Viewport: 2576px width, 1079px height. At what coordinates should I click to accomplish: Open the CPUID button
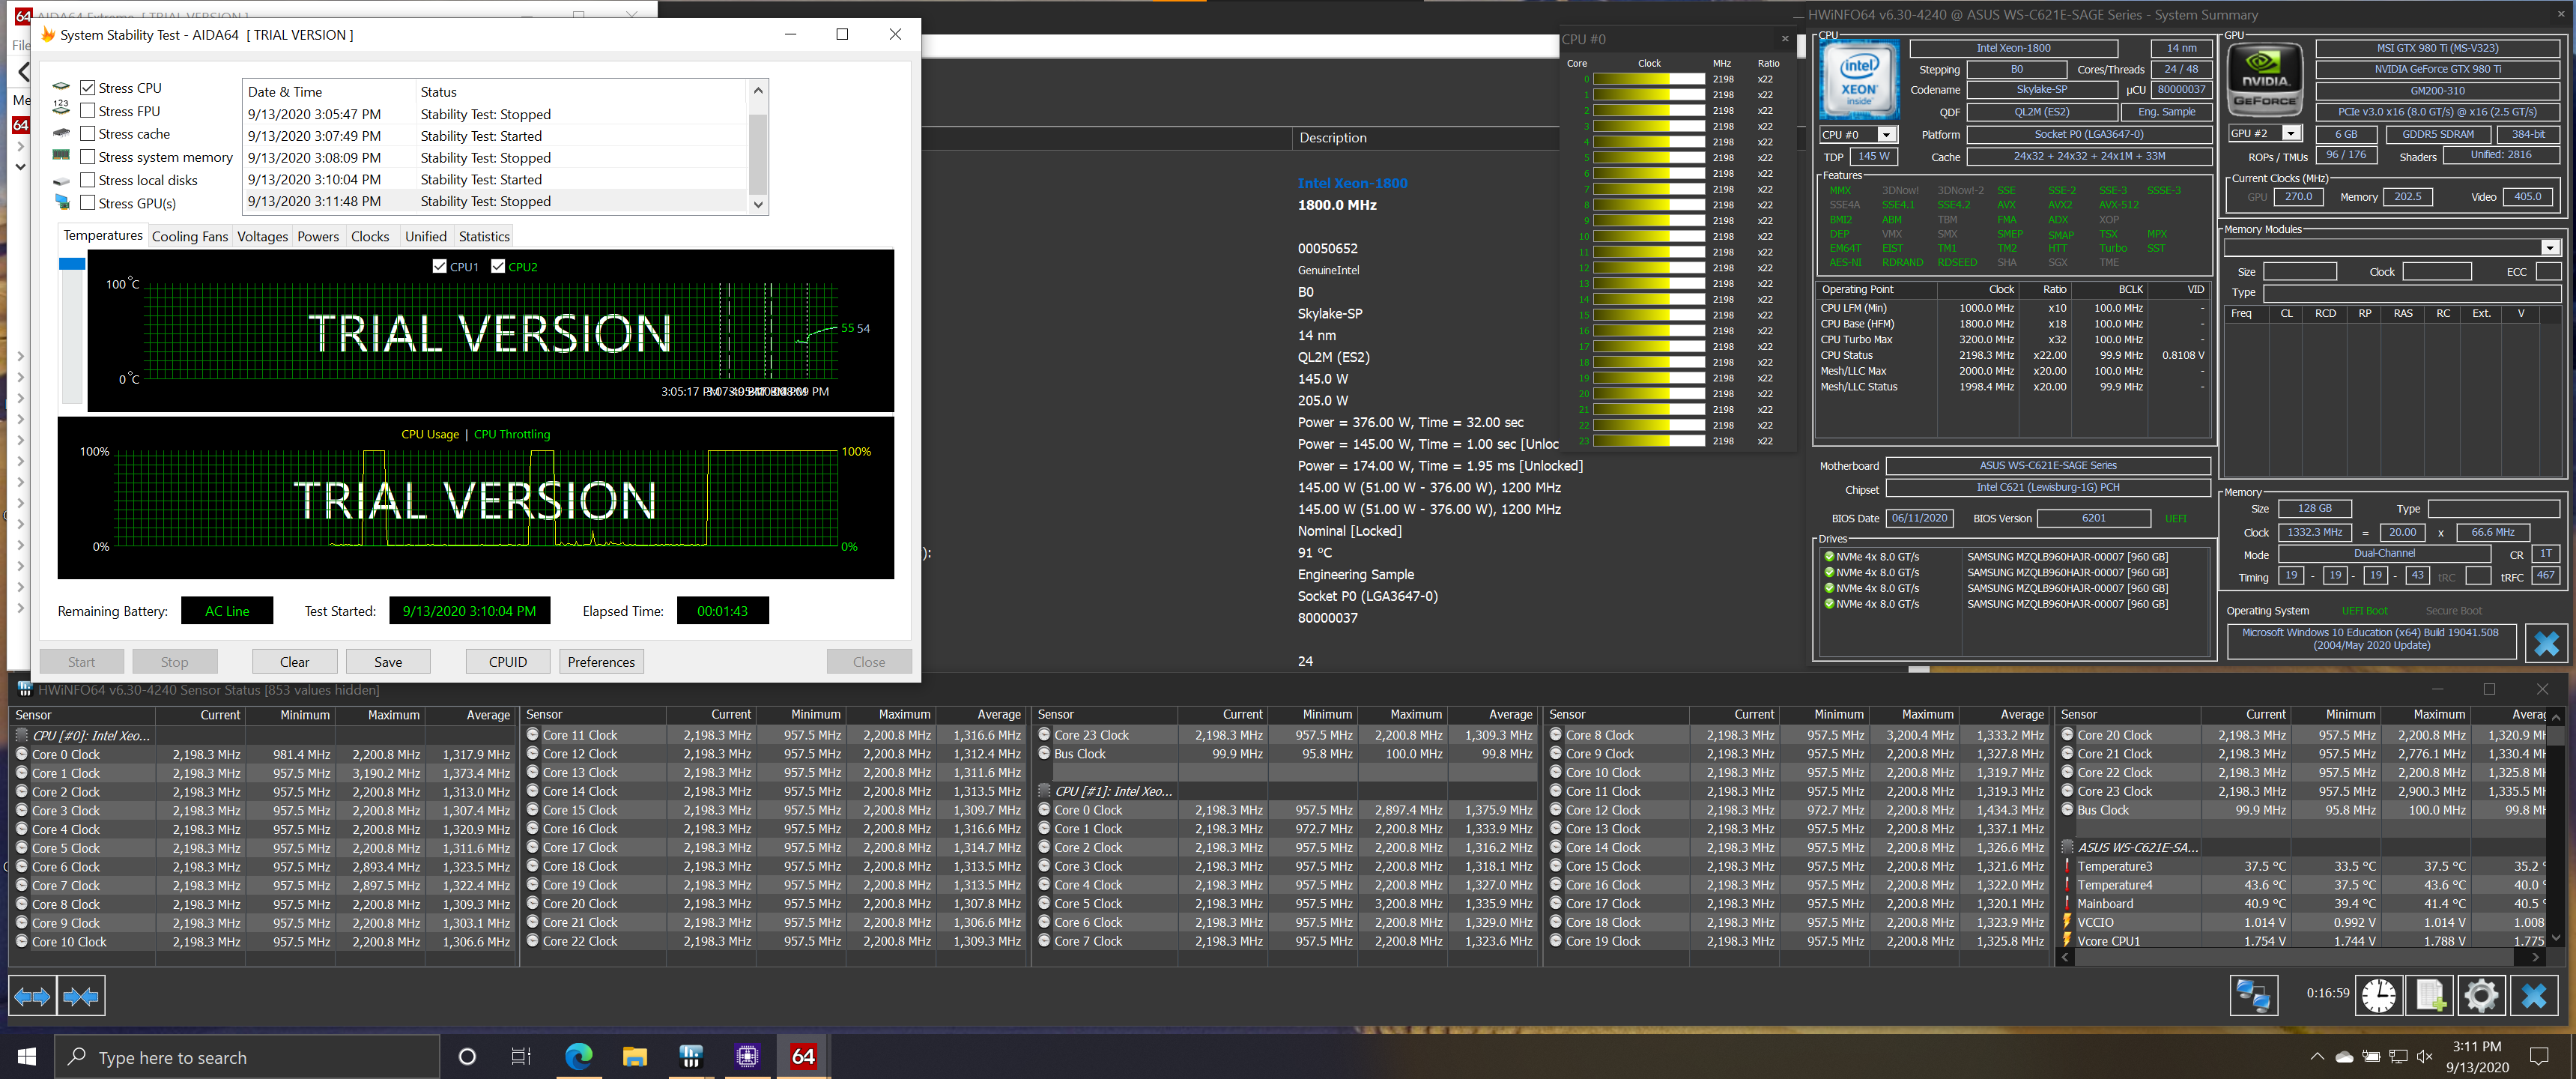(x=508, y=662)
